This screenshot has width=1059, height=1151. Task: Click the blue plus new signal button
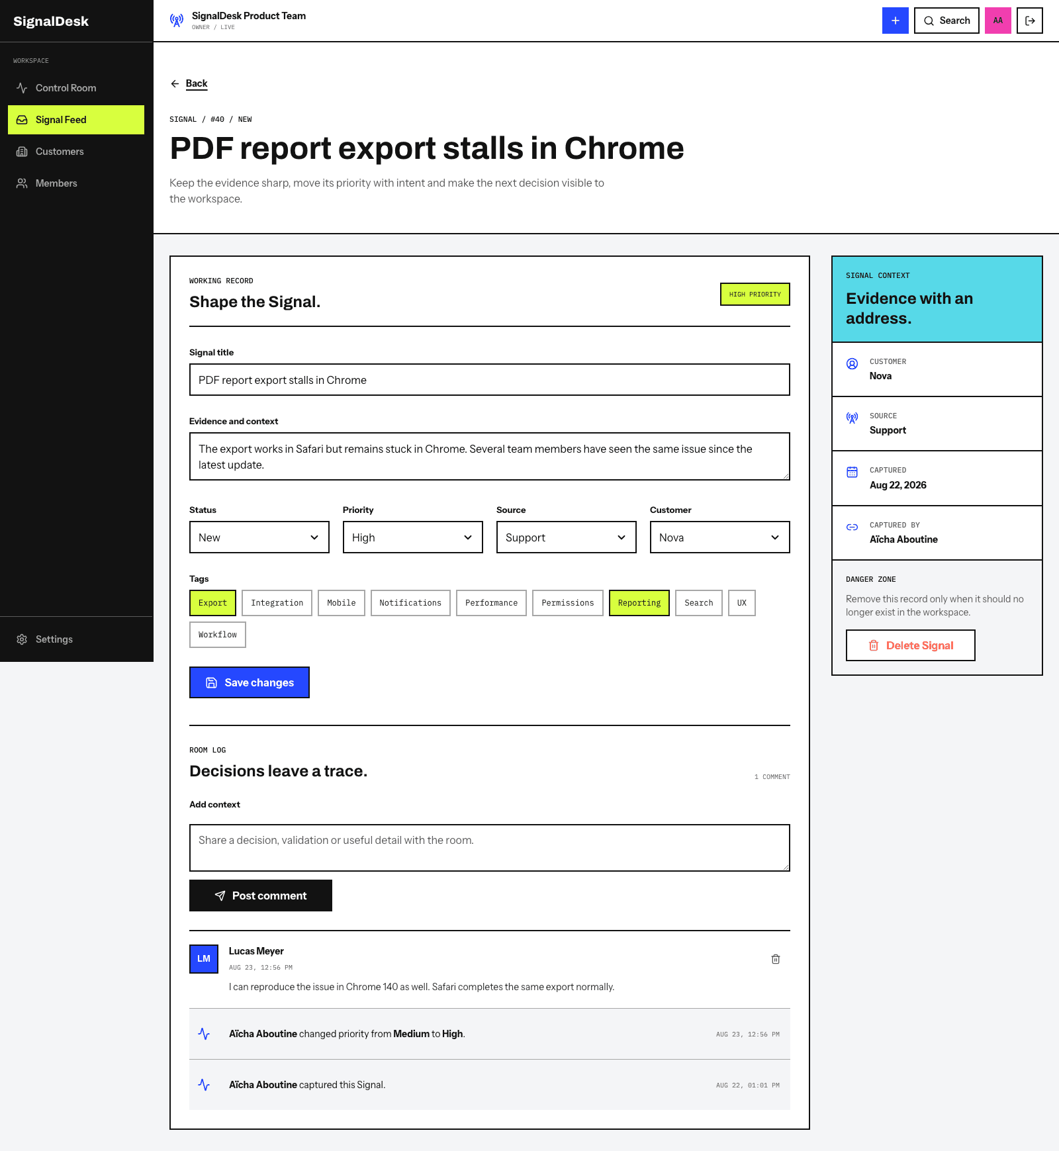(895, 21)
